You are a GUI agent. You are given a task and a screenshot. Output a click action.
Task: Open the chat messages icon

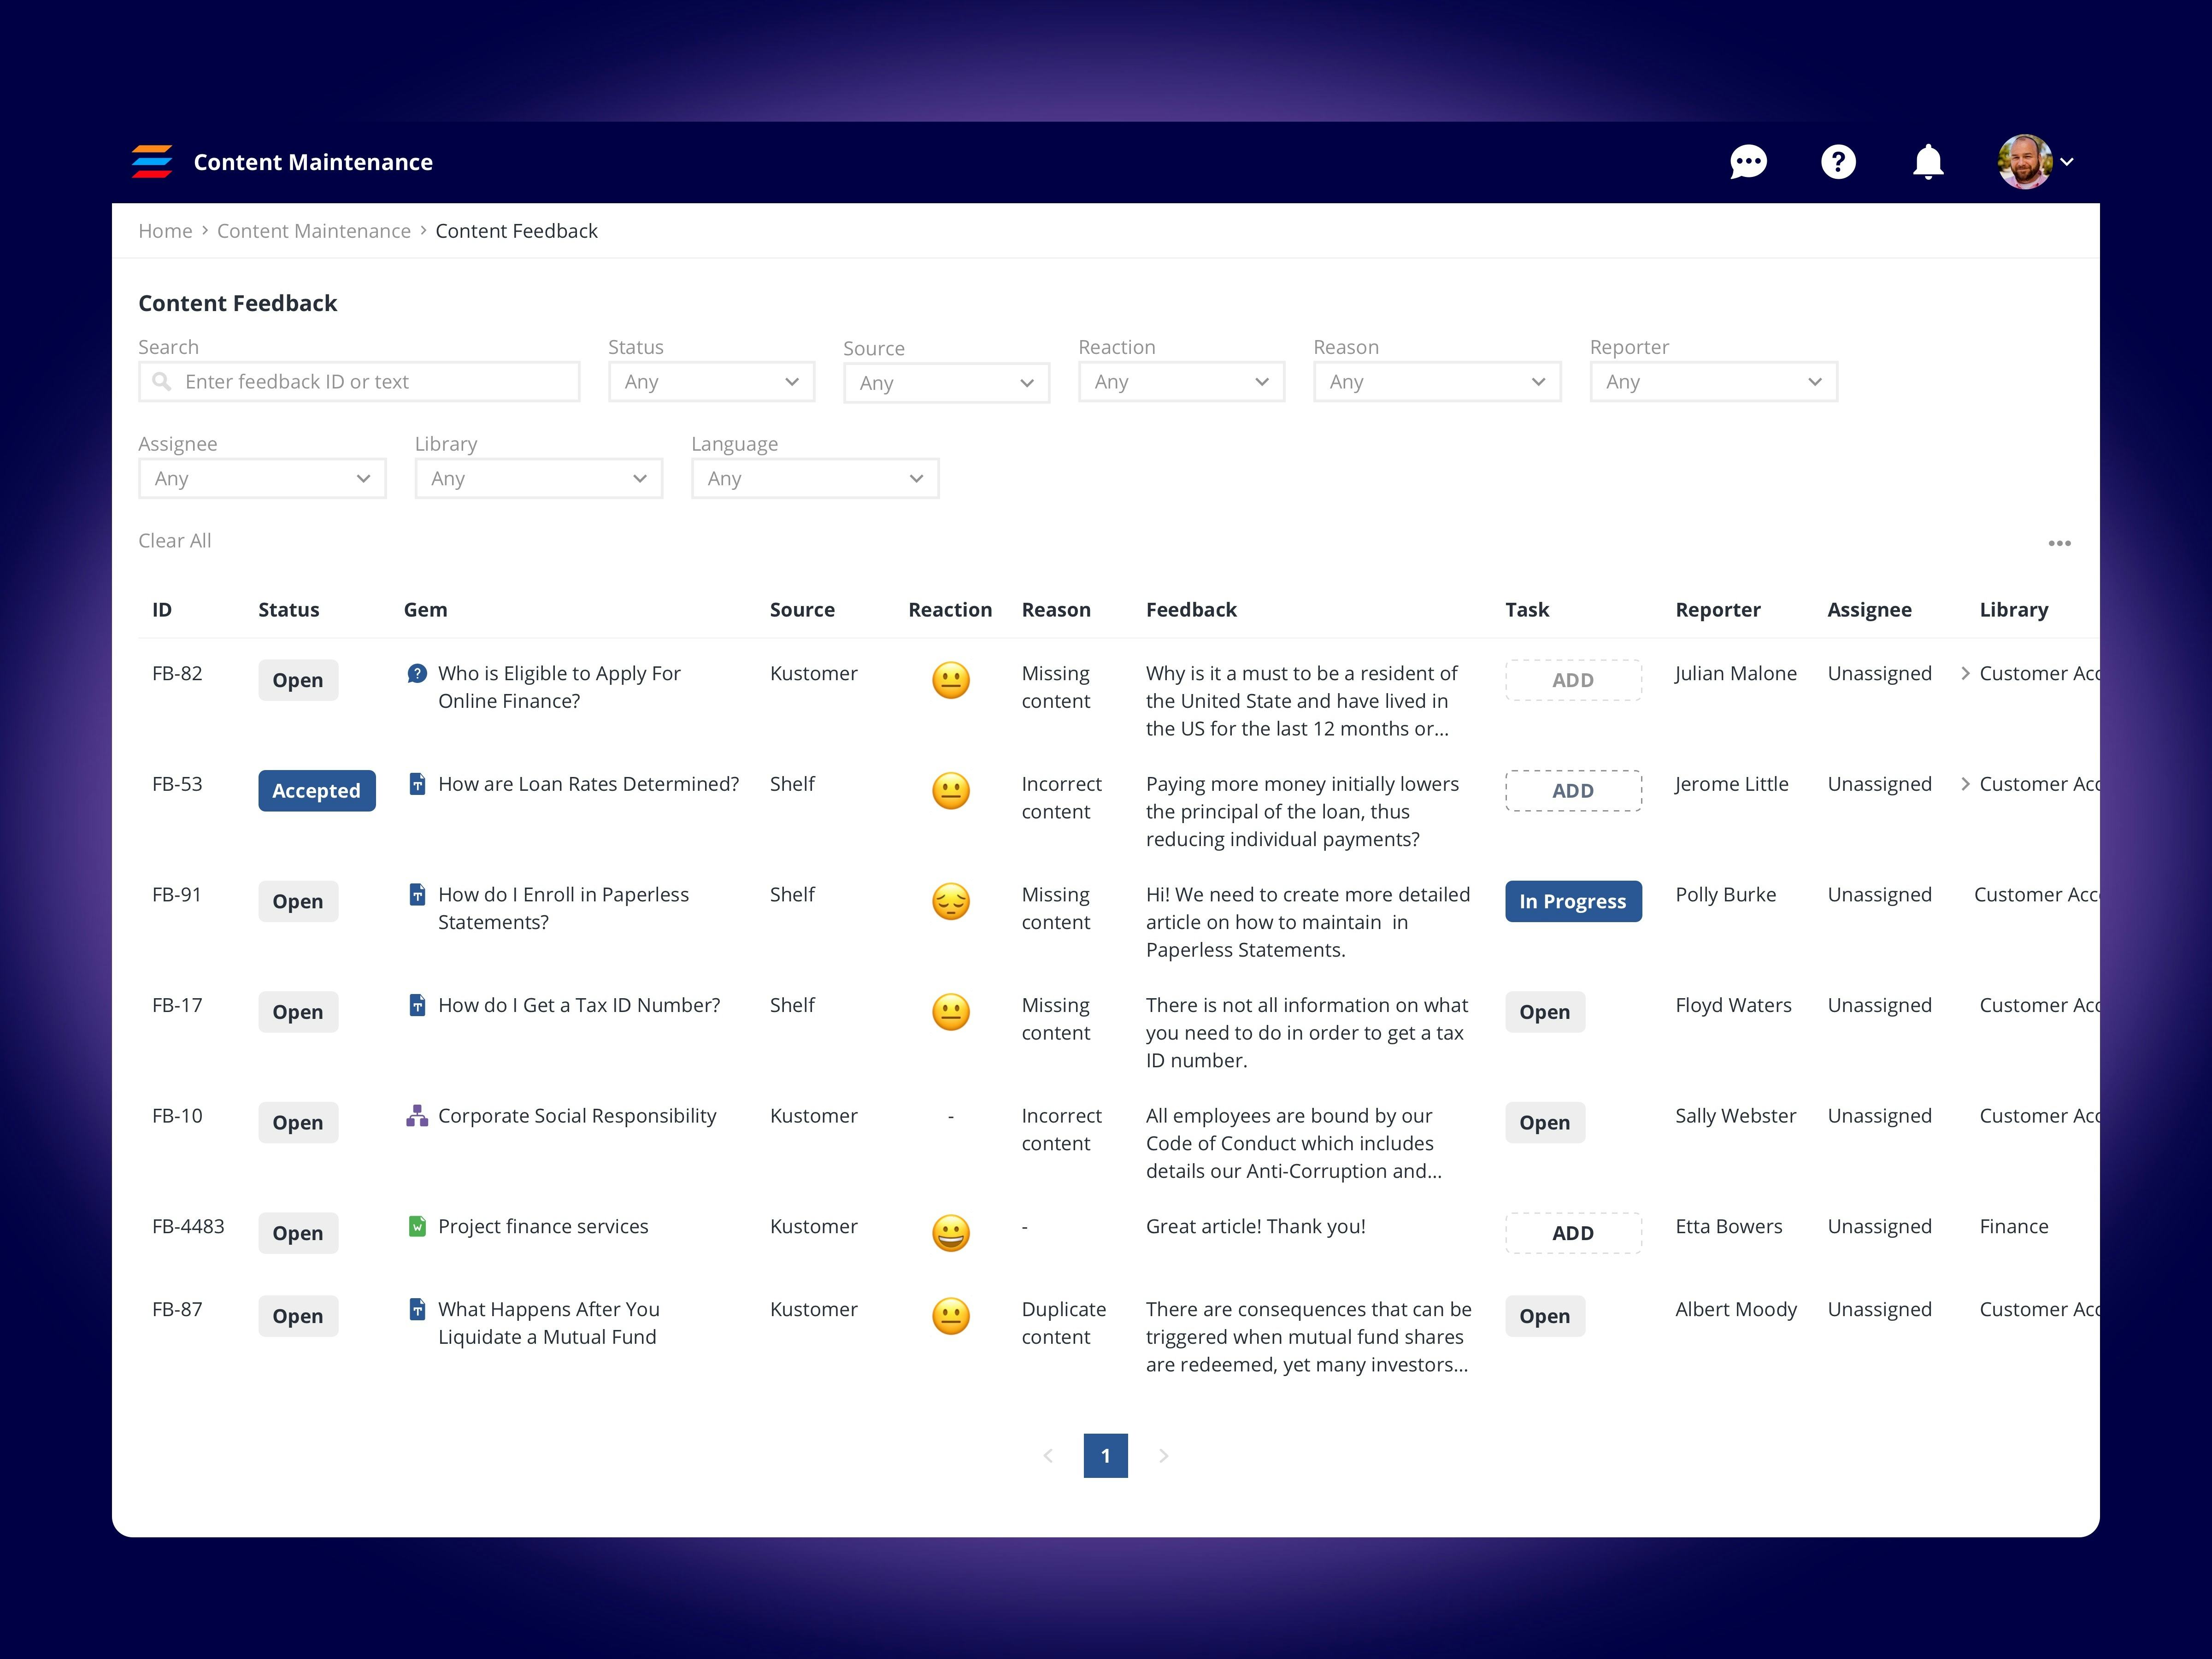pyautogui.click(x=1748, y=162)
